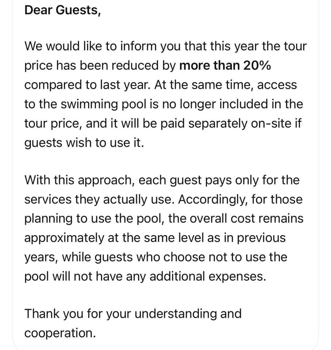Click 'Thank you for your understanding and'
The height and width of the screenshot is (350, 331).
click(x=133, y=313)
